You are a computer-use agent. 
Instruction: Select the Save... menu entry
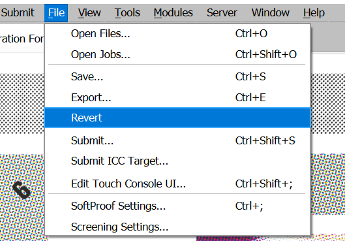coord(177,77)
